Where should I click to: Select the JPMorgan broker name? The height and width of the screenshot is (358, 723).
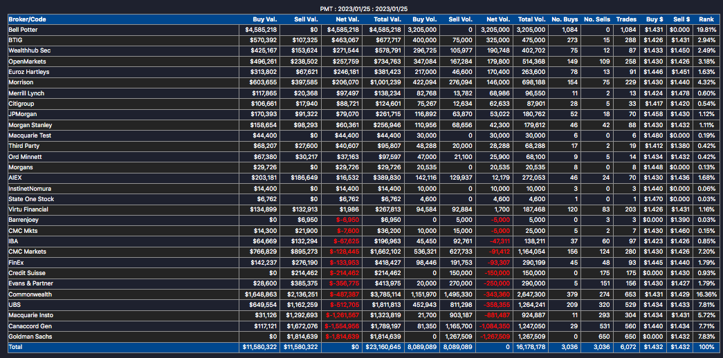[x=23, y=114]
